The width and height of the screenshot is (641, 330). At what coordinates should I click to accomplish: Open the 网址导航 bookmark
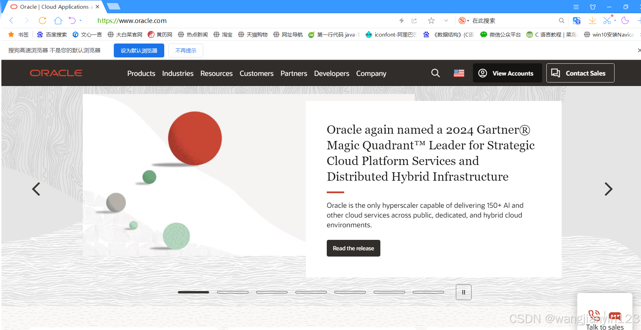(288, 34)
